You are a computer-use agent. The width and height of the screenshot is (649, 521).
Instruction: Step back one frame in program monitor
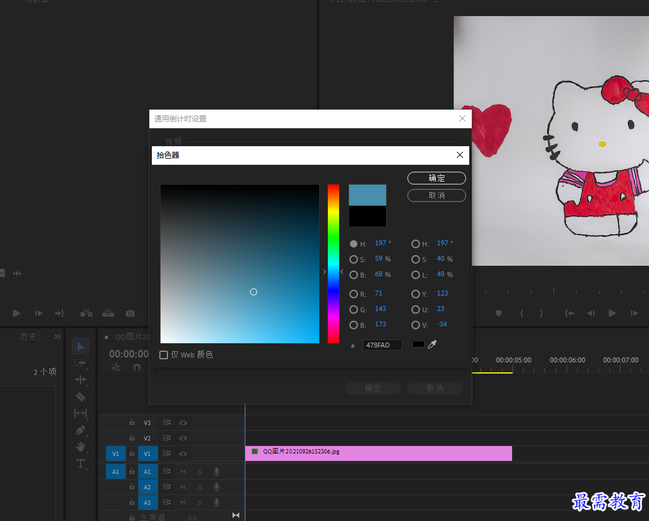(591, 313)
